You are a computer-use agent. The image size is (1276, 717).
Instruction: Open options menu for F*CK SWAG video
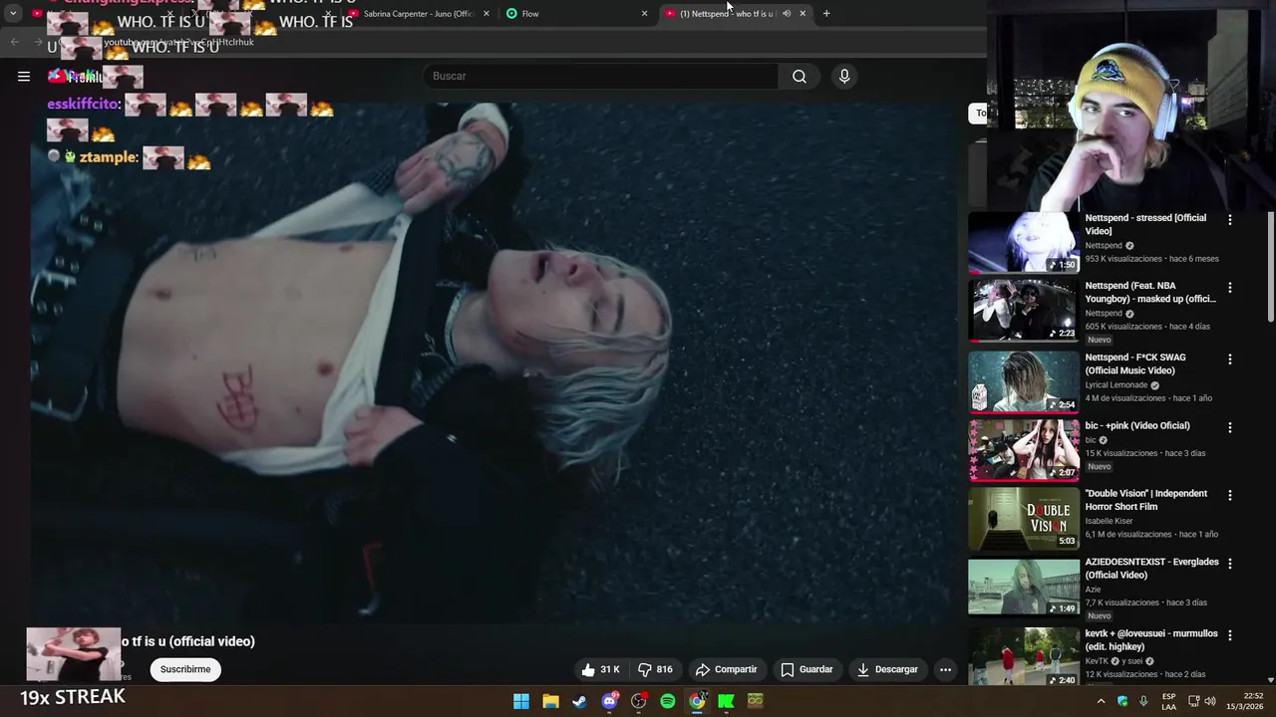1229,358
